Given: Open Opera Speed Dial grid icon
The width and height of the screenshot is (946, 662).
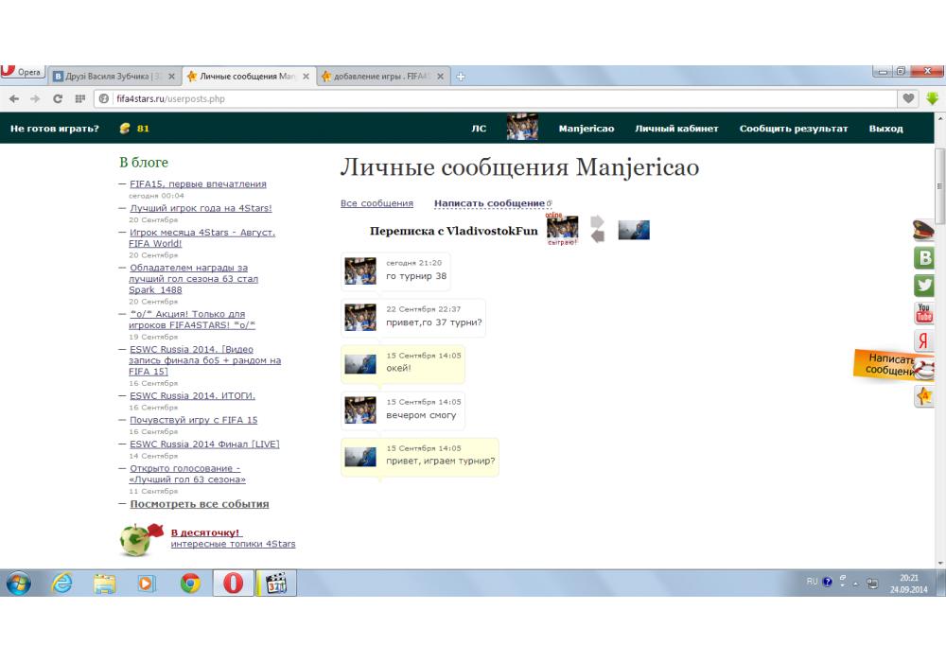Looking at the screenshot, I should 79,98.
